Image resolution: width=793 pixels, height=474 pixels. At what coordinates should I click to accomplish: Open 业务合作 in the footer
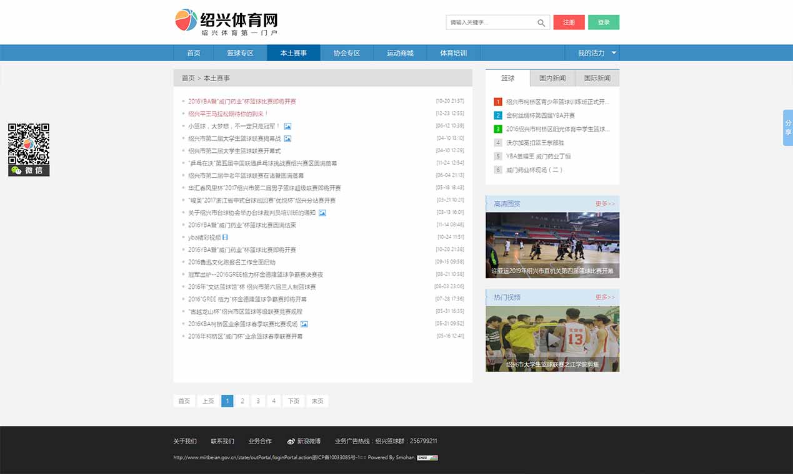pyautogui.click(x=260, y=442)
